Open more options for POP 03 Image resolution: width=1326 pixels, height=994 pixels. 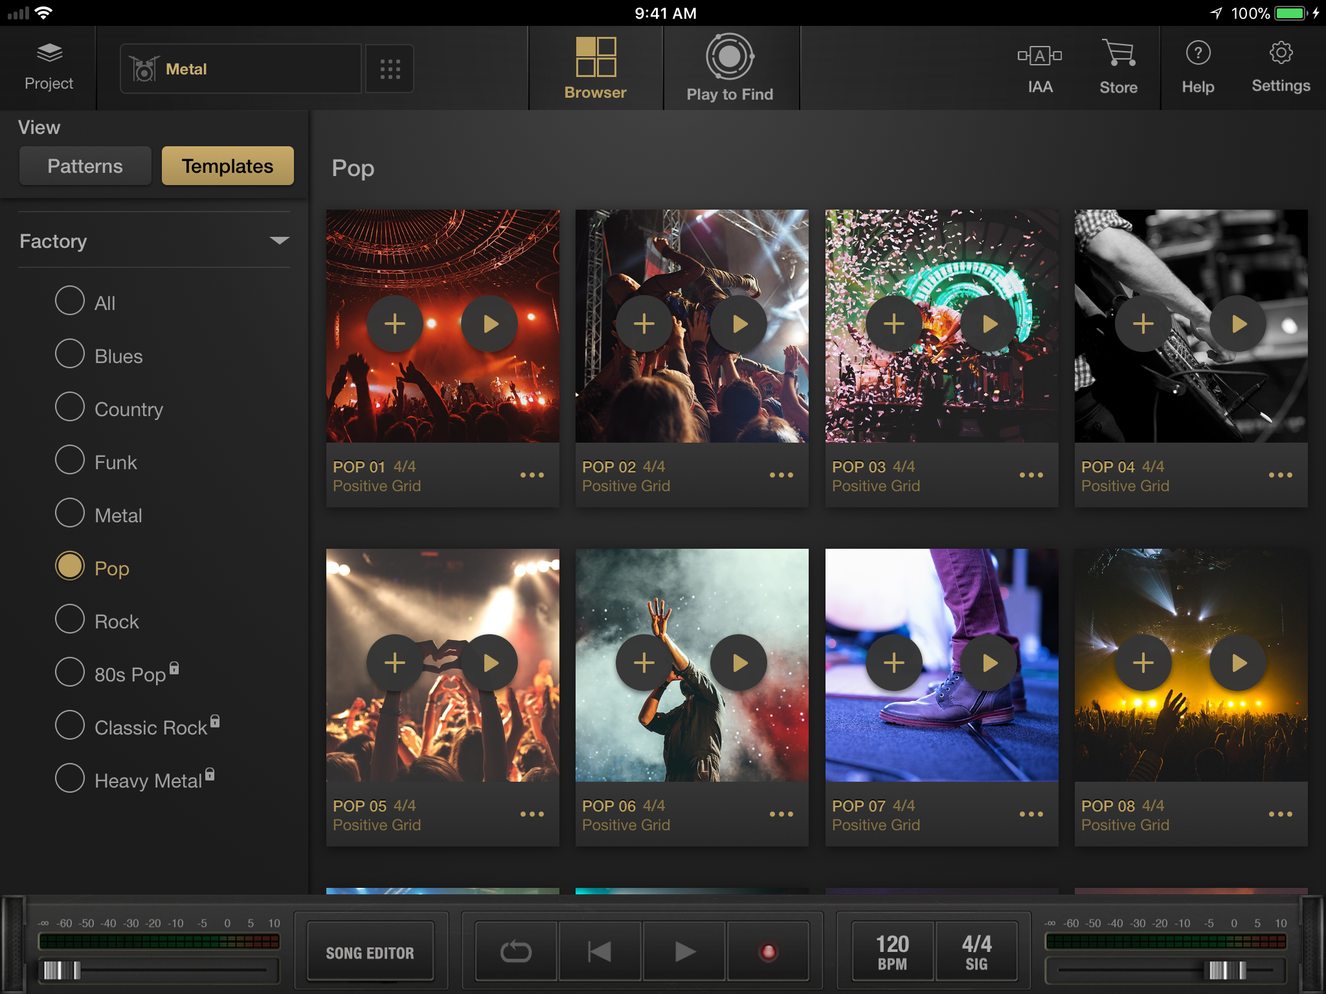pyautogui.click(x=1031, y=475)
